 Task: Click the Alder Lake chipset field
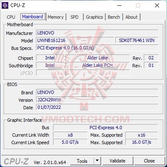click(97, 58)
